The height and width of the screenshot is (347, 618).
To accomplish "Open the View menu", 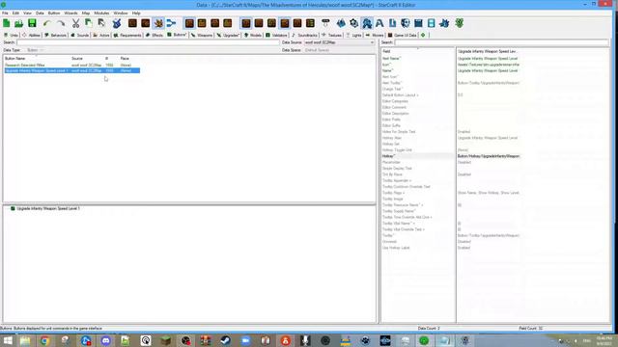I will (x=27, y=13).
